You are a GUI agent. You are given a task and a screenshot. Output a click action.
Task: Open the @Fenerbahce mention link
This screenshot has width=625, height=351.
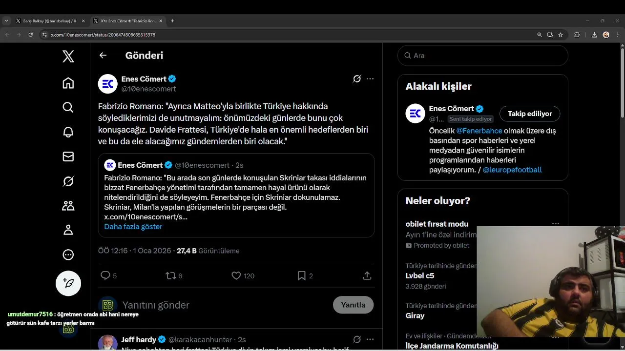[x=479, y=131]
